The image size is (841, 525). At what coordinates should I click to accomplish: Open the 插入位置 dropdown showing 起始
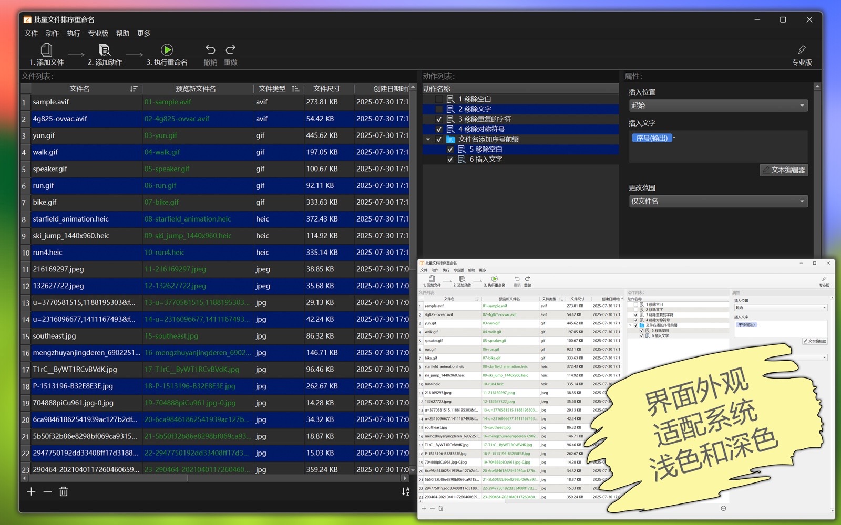click(717, 106)
